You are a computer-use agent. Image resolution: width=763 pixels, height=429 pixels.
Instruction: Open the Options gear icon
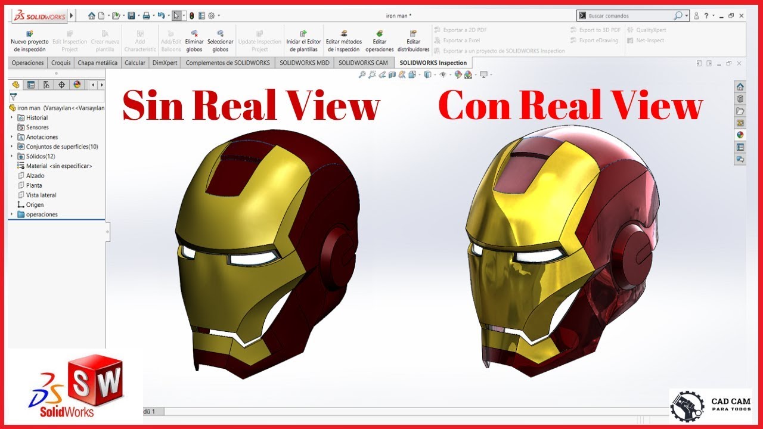coord(211,15)
